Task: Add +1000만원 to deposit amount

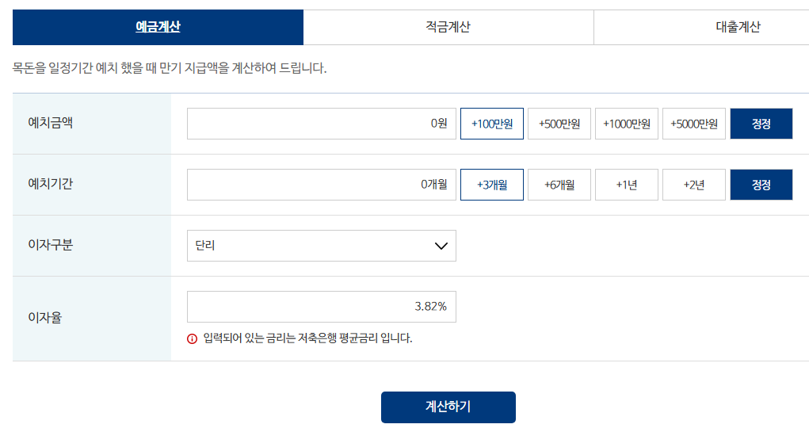Action: point(626,124)
